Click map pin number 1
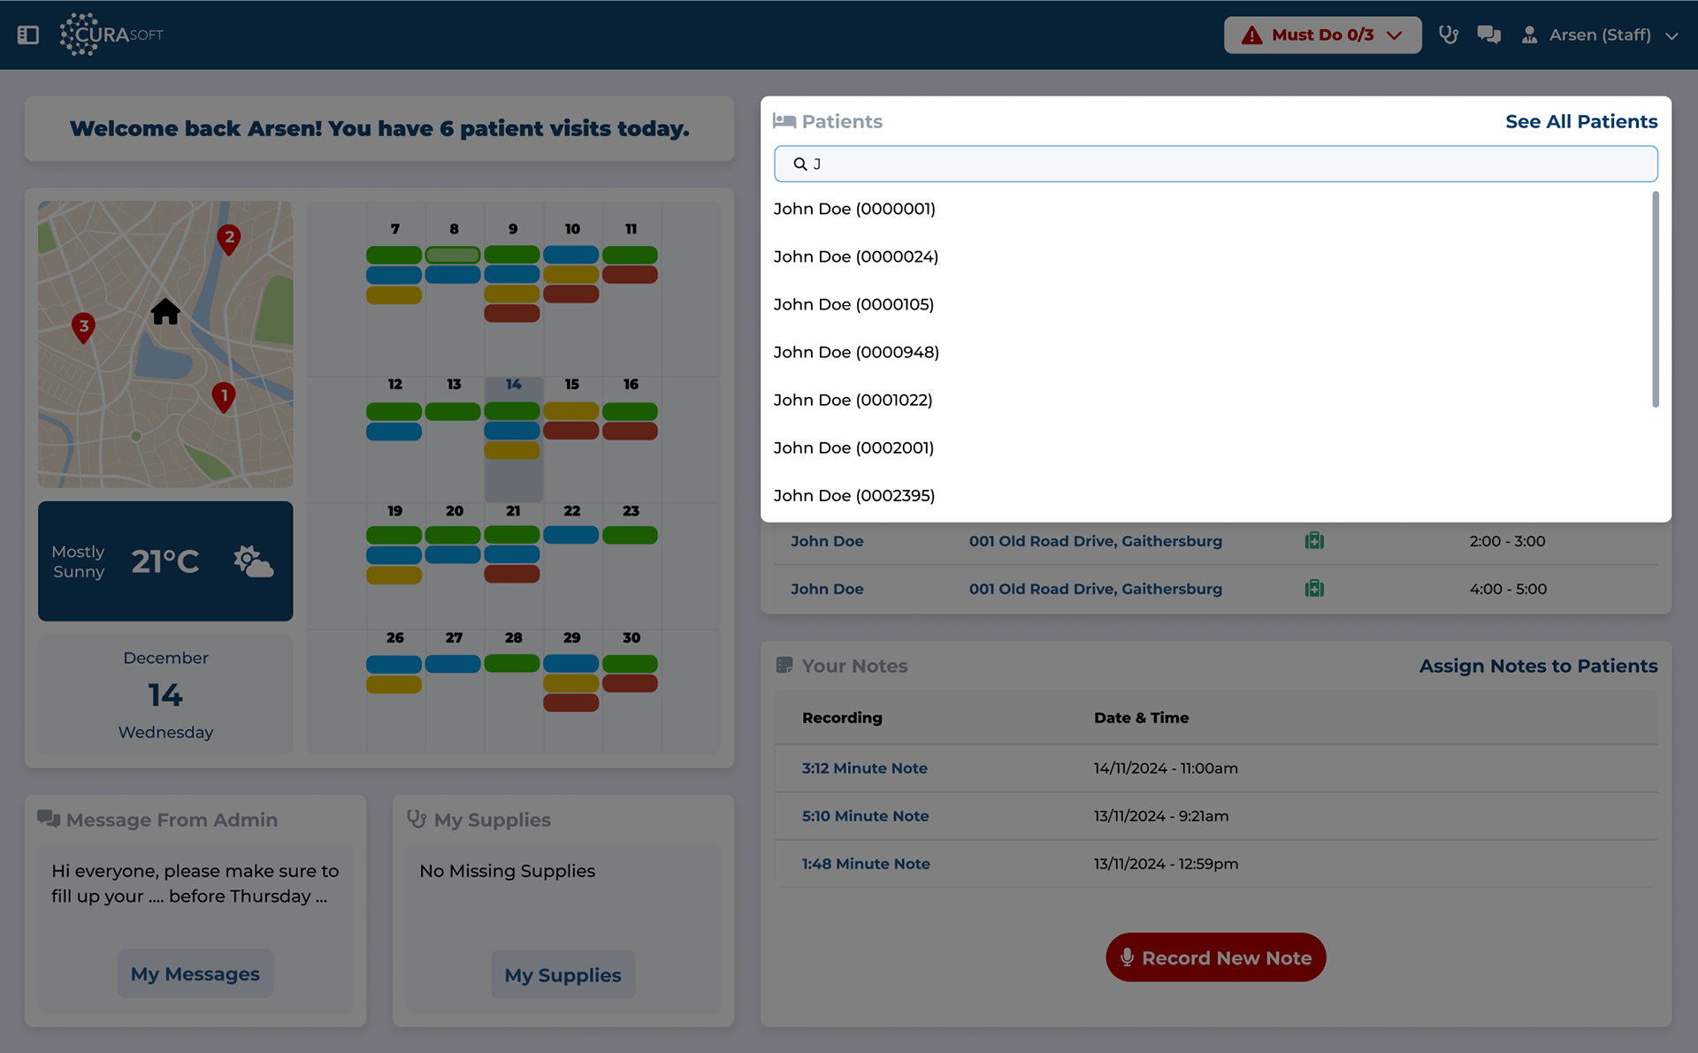This screenshot has width=1698, height=1053. pos(224,396)
